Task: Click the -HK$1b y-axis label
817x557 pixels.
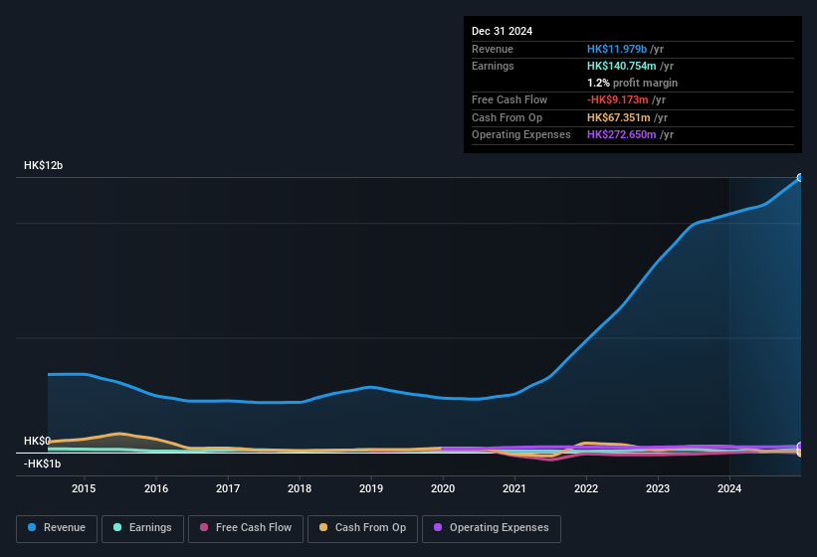Action: point(42,464)
